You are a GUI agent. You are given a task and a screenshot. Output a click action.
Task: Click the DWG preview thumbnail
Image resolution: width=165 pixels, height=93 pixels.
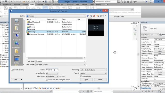[x=96, y=28]
